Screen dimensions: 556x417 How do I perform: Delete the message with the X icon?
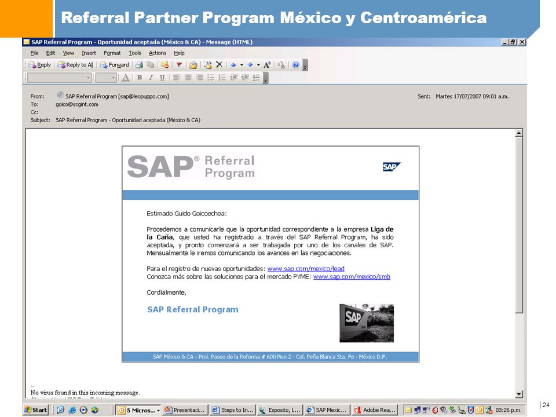[219, 64]
